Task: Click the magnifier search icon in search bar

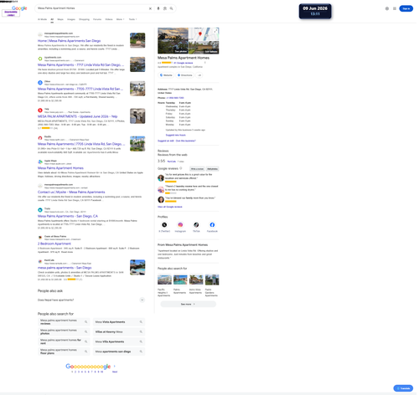Action: pos(173,8)
